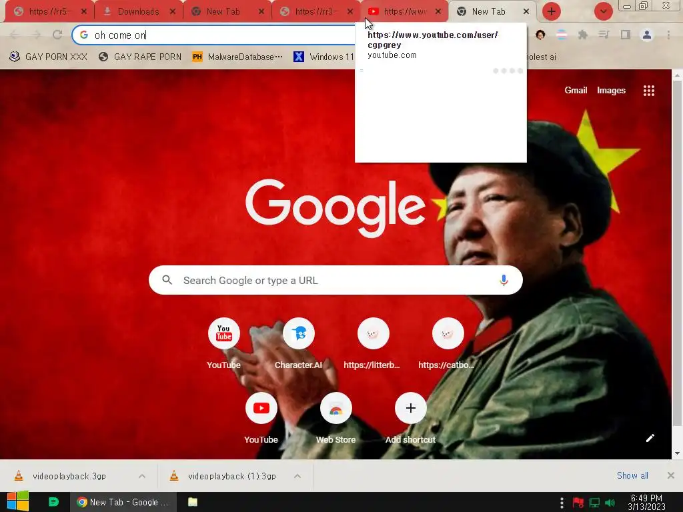Click the address bar reading 'oh come on'
This screenshot has width=683, height=512.
[213, 35]
